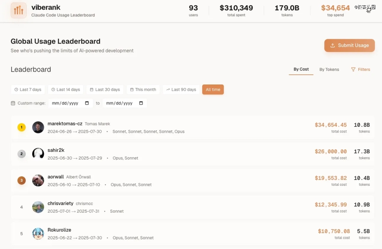Click the bronze rank 3 badge
The height and width of the screenshot is (249, 382).
coord(22,180)
